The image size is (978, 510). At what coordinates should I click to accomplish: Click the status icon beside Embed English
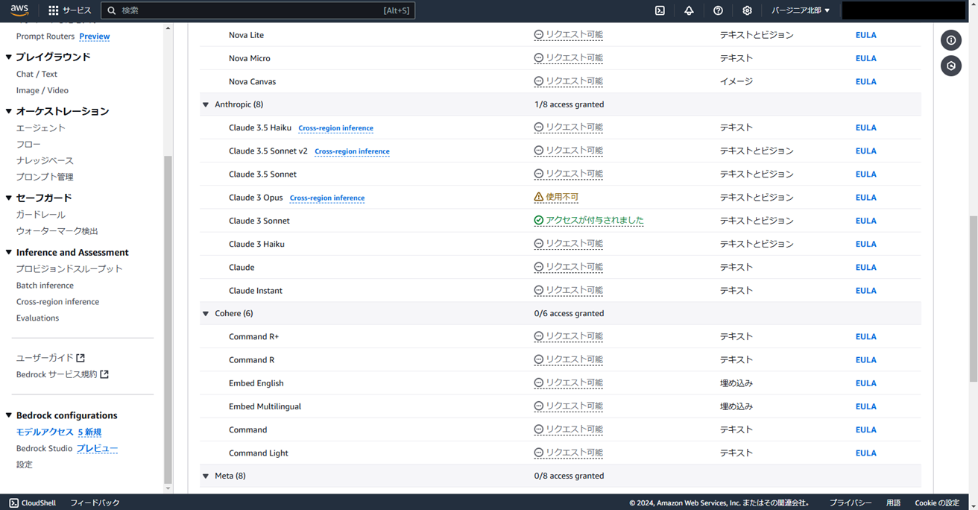538,383
